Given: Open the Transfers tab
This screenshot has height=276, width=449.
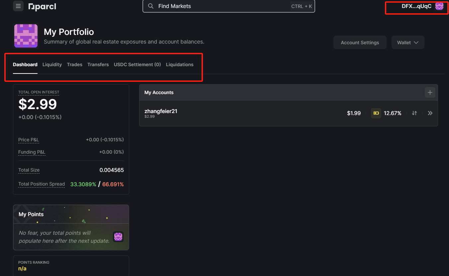Looking at the screenshot, I should coord(98,65).
